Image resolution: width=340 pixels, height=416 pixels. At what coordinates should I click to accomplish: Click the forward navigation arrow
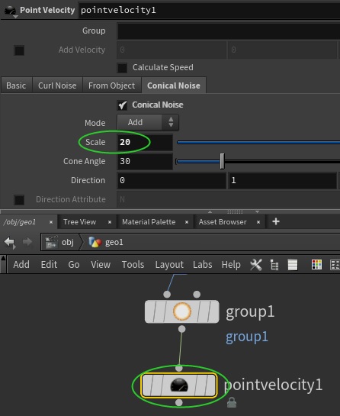27,242
